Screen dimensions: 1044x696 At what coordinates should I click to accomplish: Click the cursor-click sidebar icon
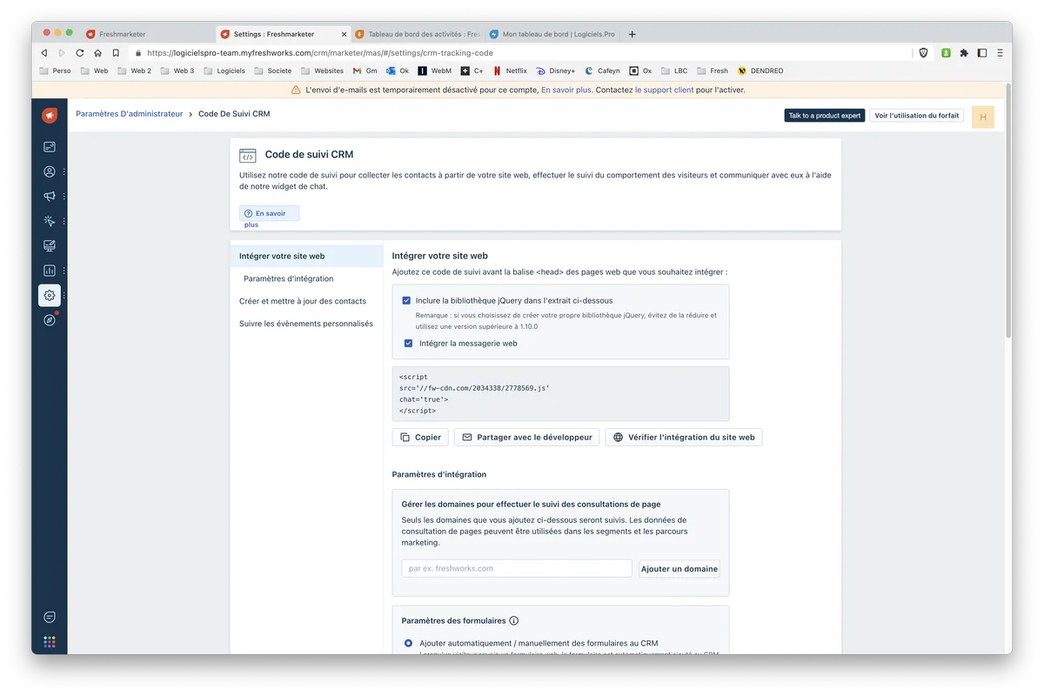50,221
